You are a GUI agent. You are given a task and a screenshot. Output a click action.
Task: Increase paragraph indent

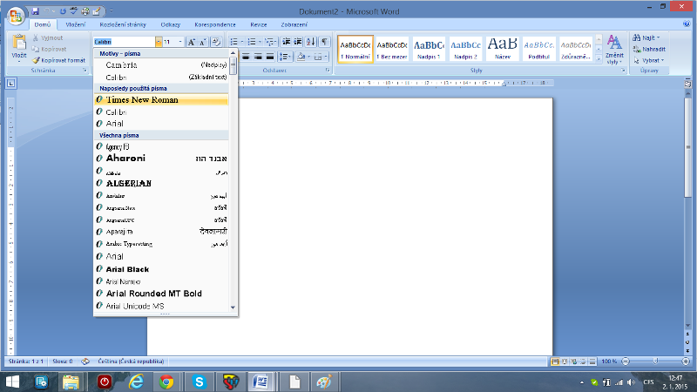[x=298, y=42]
